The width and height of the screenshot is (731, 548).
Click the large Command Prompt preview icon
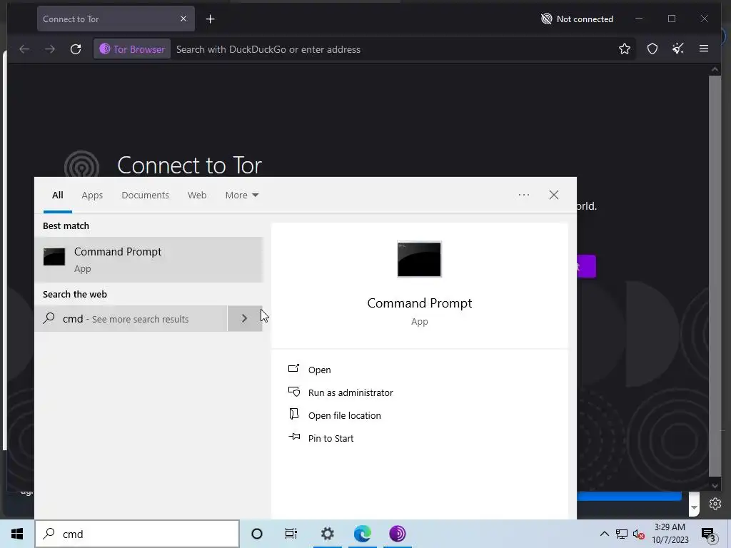pos(419,259)
